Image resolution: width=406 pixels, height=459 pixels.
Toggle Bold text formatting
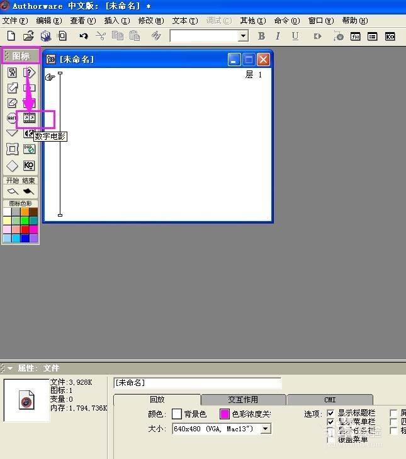261,37
